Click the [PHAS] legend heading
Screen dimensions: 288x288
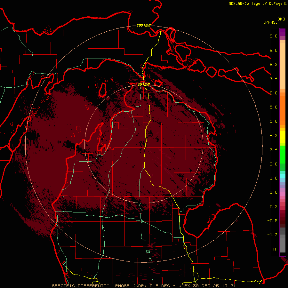[x=270, y=22]
